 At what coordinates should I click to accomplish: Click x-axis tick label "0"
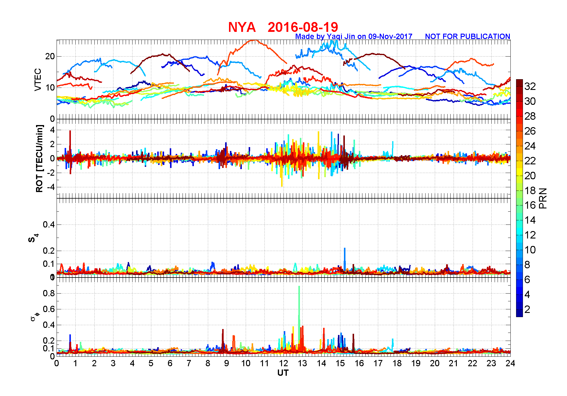tap(57, 363)
